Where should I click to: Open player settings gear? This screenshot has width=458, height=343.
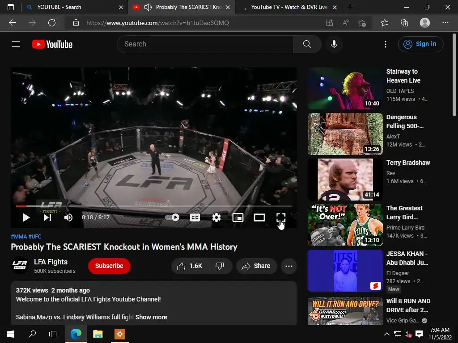tap(216, 218)
